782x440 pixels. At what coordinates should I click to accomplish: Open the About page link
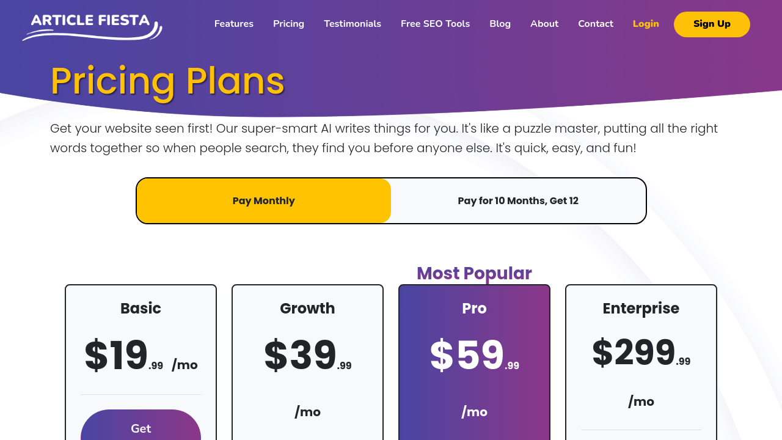coord(544,24)
